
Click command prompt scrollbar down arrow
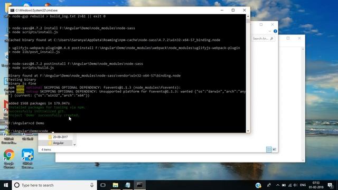pyautogui.click(x=248, y=130)
